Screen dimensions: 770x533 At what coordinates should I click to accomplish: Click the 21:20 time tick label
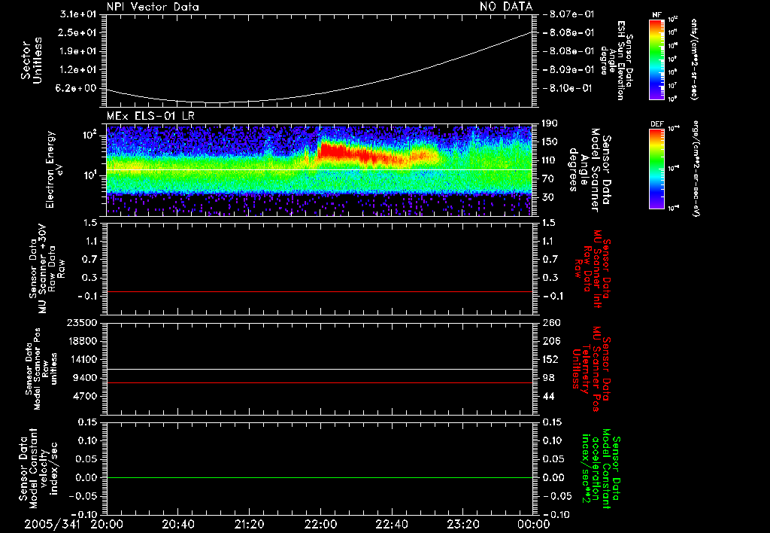249,524
